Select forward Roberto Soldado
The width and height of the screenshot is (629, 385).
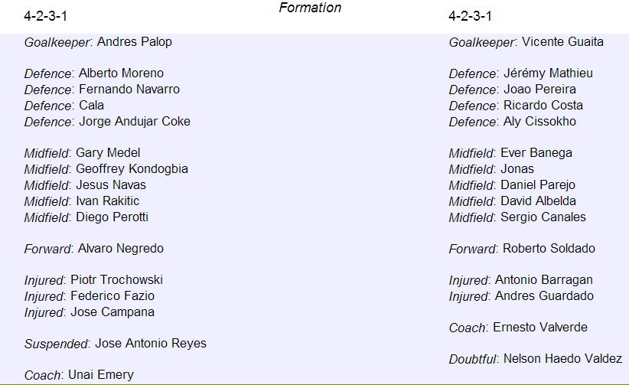[549, 249]
